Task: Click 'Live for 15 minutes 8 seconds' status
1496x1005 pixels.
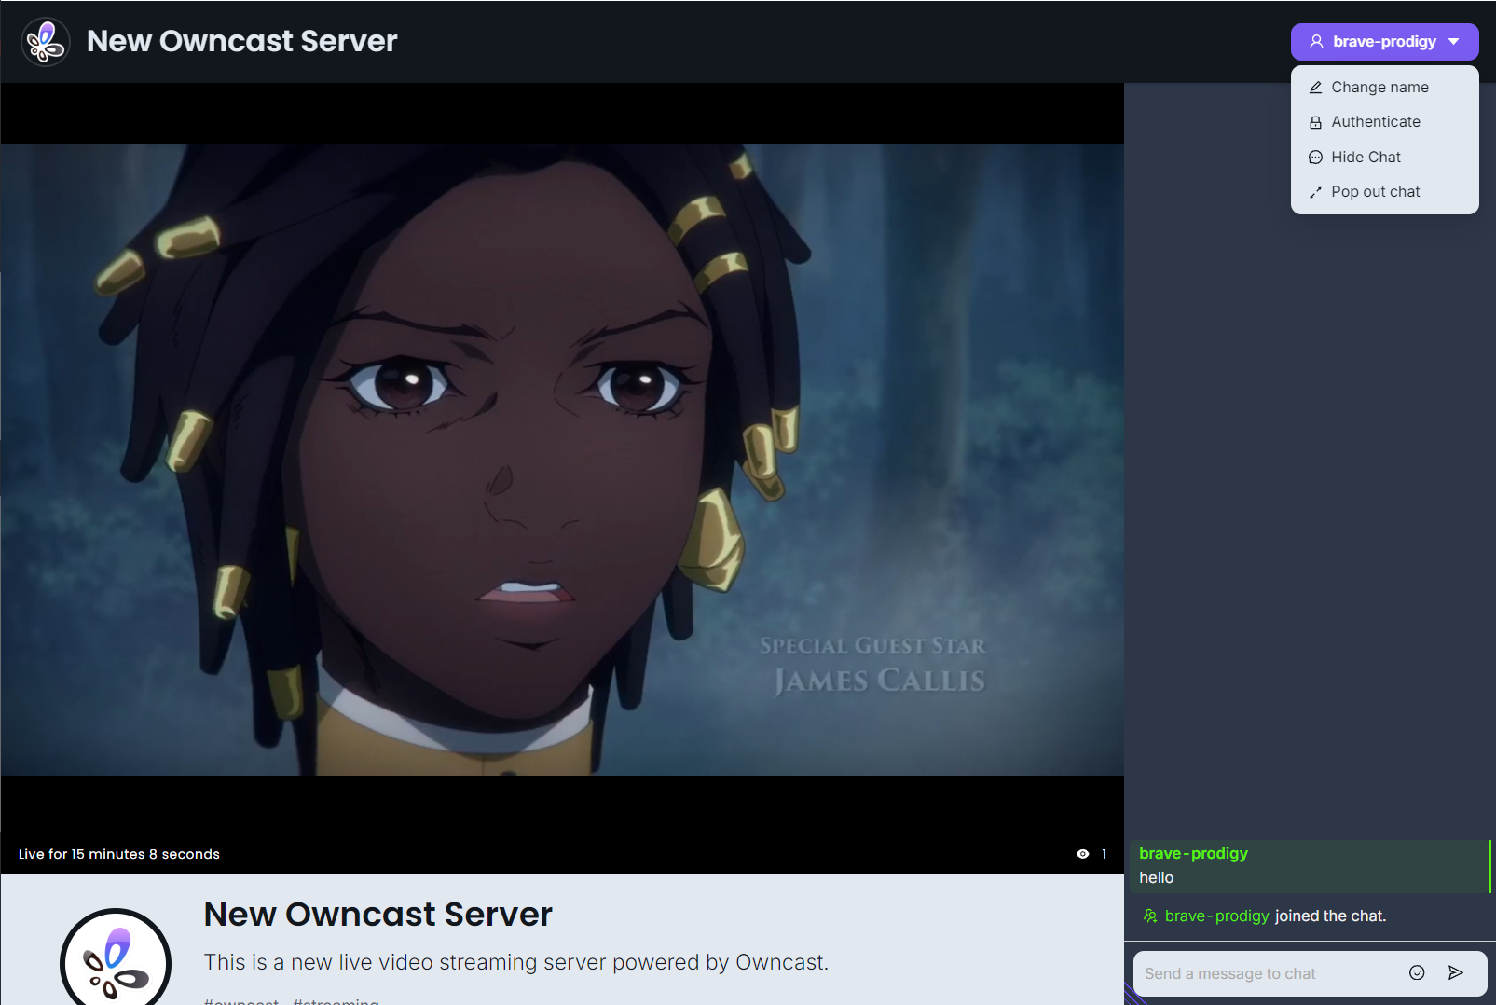Action: pos(119,854)
